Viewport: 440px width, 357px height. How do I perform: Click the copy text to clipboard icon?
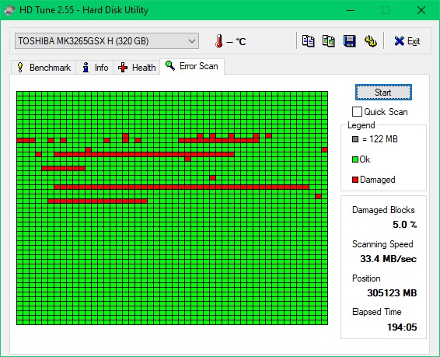click(308, 41)
